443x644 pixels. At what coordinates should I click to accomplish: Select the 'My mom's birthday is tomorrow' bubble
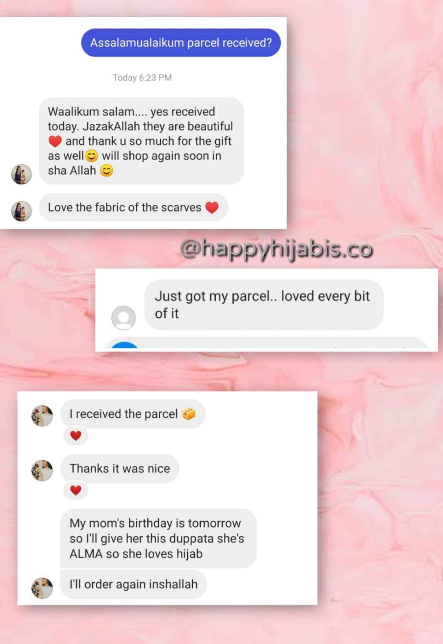(158, 538)
